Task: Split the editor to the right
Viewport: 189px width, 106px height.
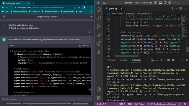Action: click(x=180, y=8)
